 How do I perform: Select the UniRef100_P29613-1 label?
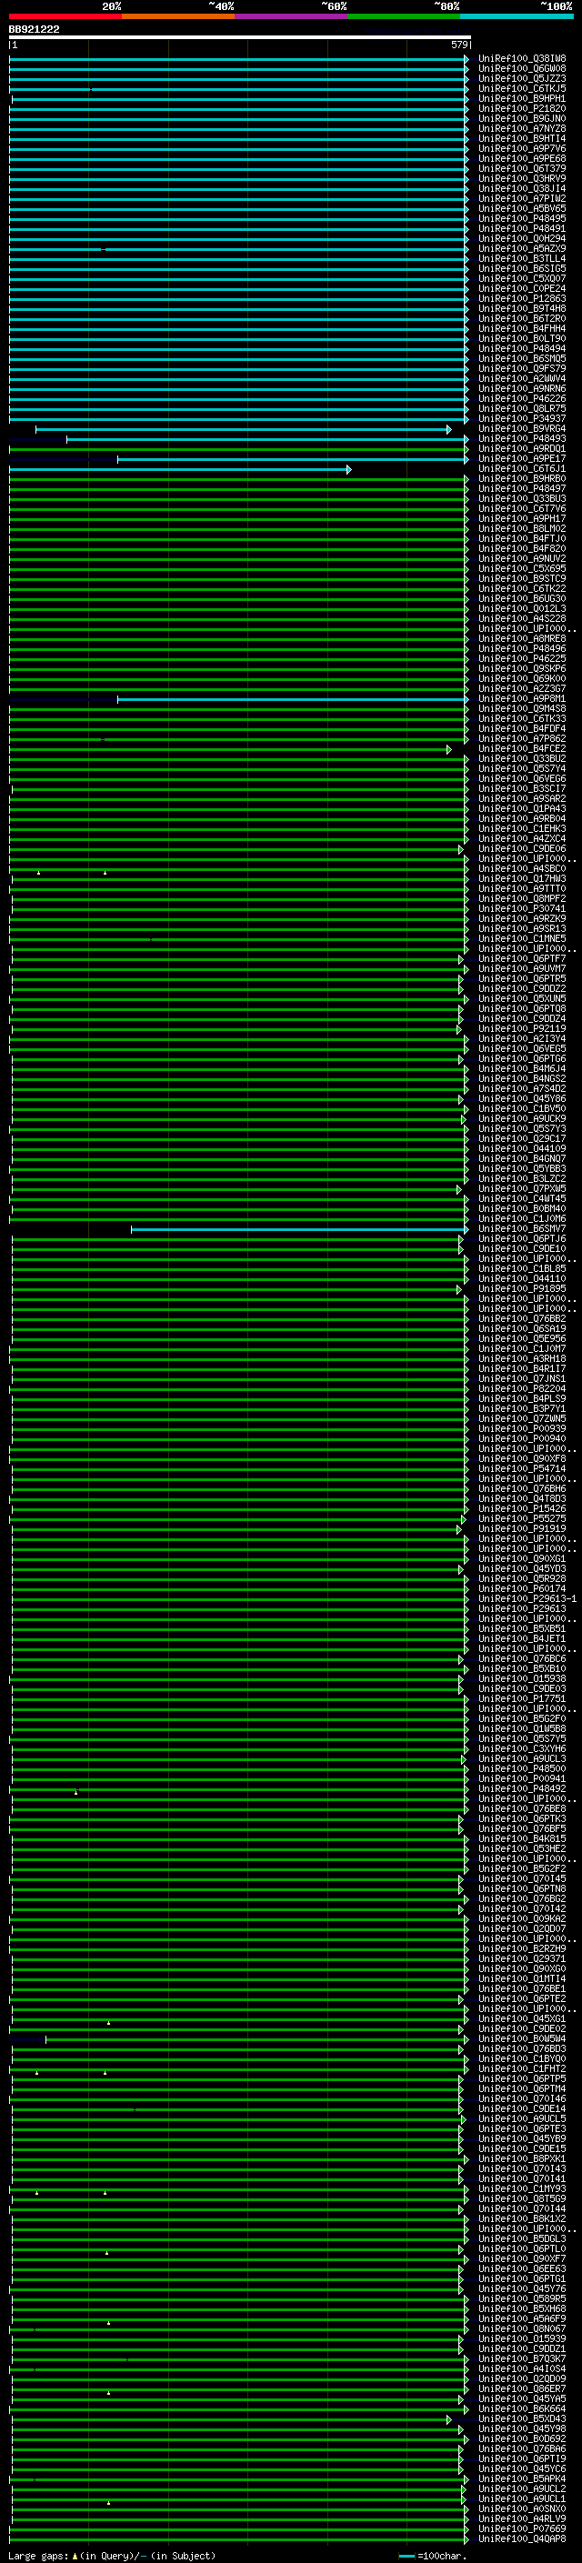(x=527, y=1599)
